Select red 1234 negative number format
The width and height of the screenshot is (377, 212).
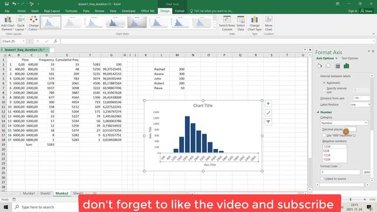(x=326, y=151)
